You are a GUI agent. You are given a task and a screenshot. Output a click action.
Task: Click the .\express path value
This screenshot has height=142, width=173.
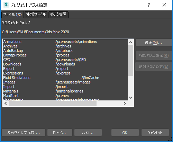(62, 73)
